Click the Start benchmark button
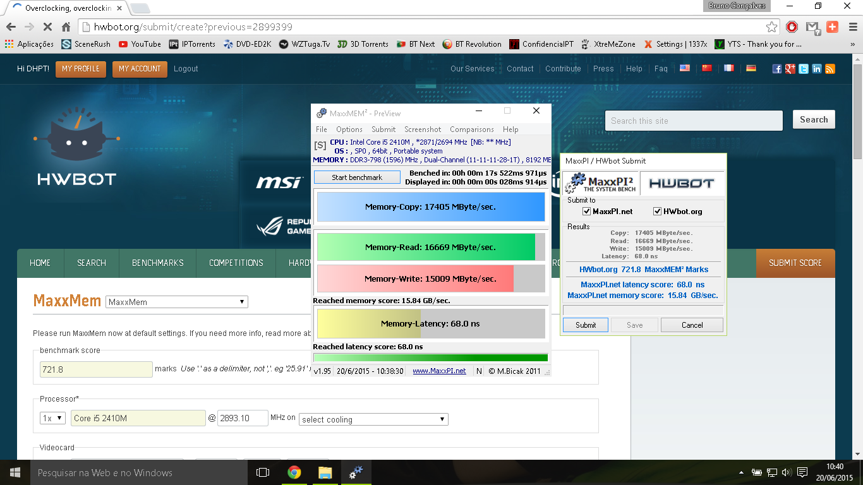 click(357, 177)
